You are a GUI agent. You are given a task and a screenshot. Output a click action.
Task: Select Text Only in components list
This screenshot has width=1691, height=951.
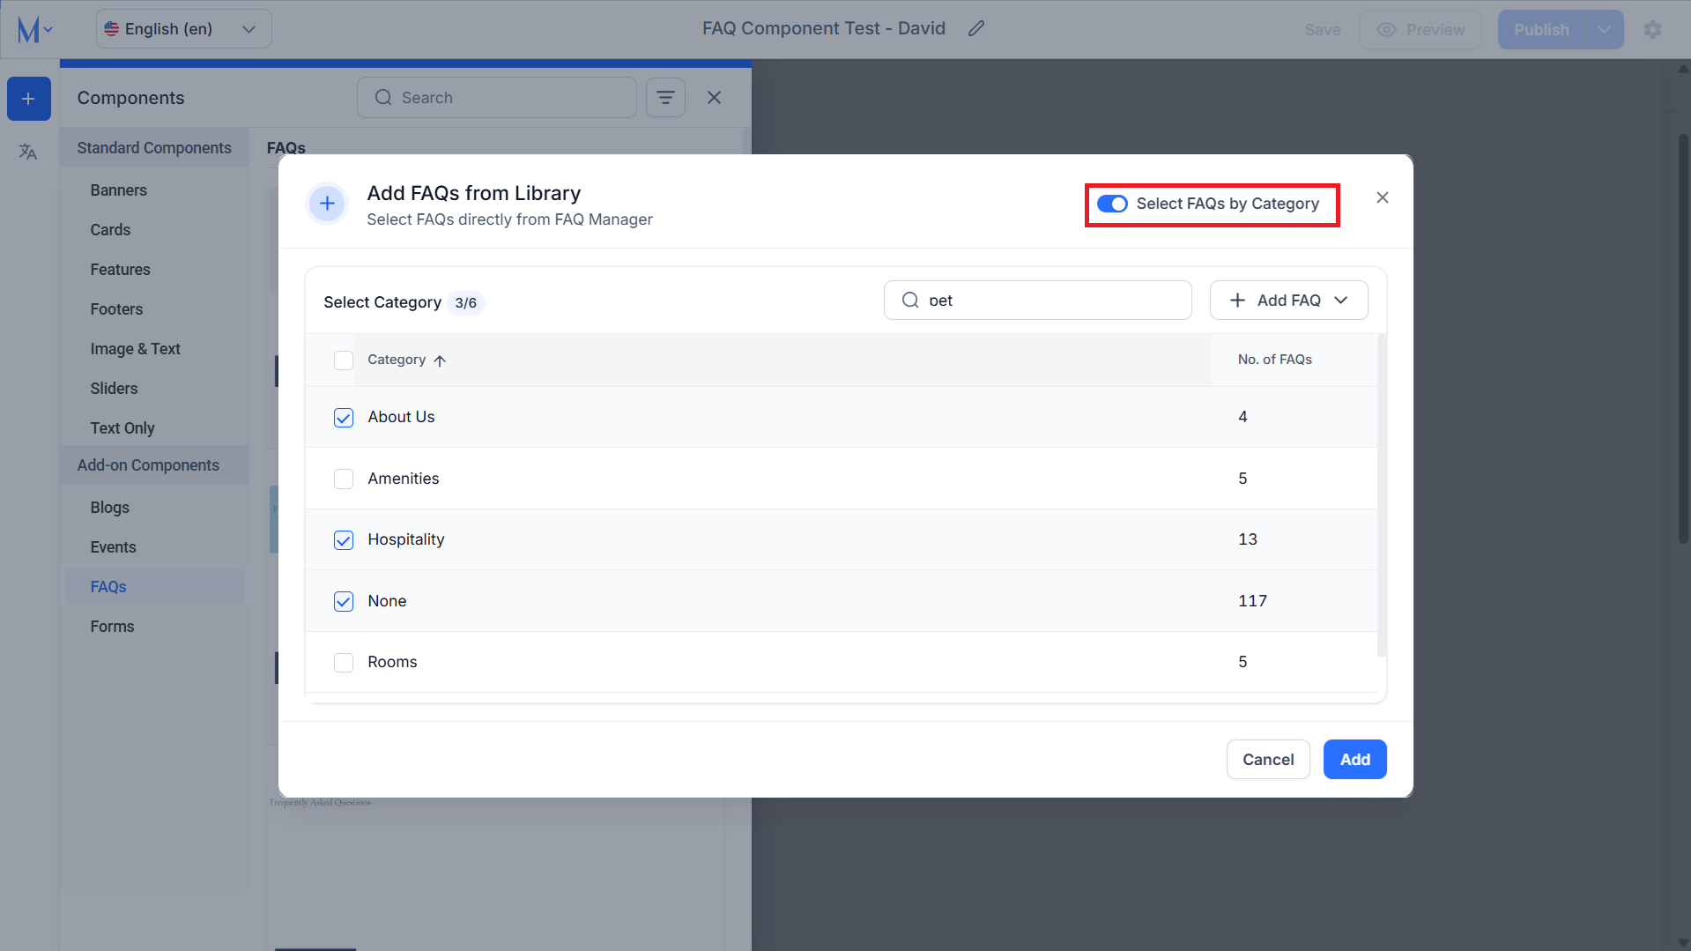point(122,428)
